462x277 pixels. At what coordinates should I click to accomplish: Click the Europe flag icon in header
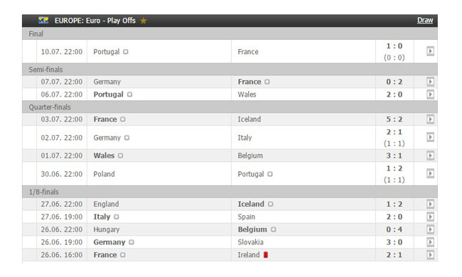(43, 21)
